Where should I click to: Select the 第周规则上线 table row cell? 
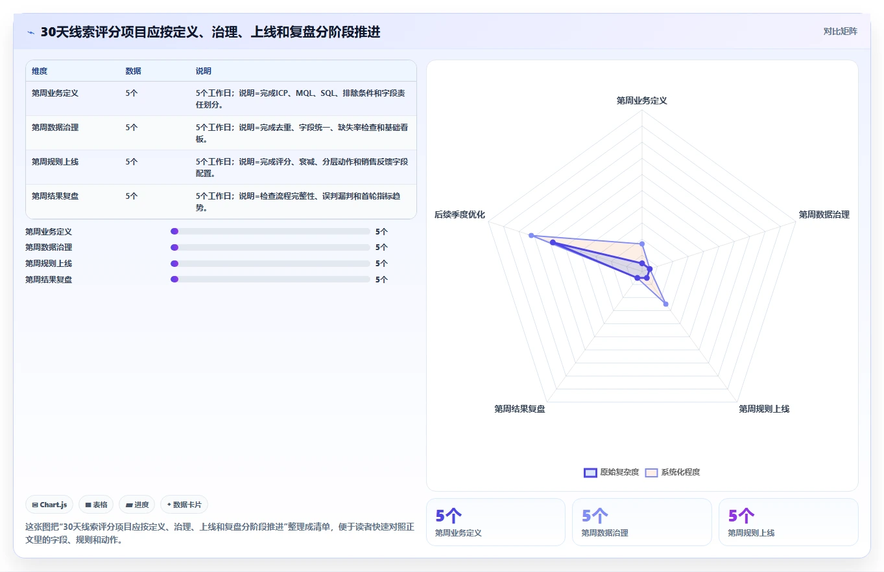55,162
